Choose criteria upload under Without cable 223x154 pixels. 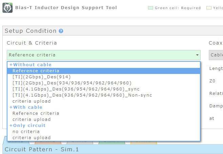pyautogui.click(x=32, y=101)
